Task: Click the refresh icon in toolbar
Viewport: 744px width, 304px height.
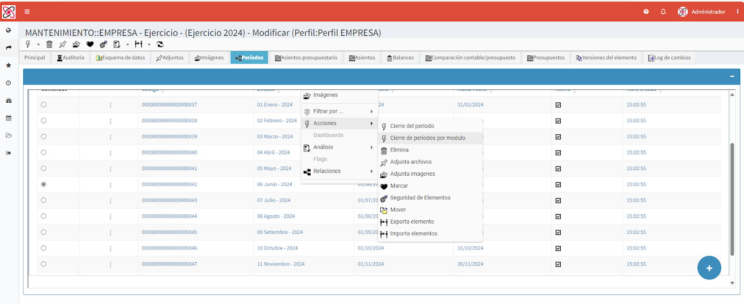Action: [160, 44]
